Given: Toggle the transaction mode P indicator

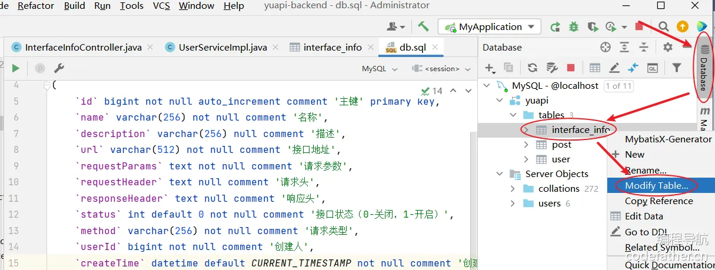Looking at the screenshot, I should click(41, 68).
